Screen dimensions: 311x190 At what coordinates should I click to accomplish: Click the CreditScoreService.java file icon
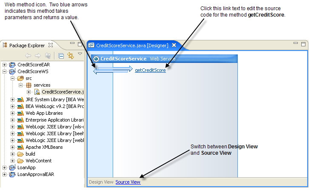[x=37, y=92]
